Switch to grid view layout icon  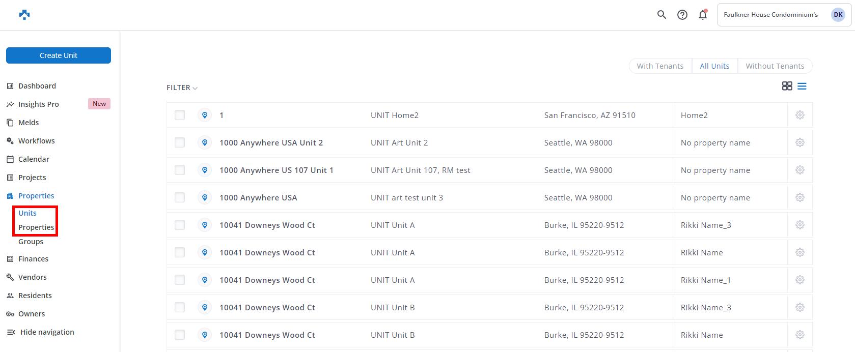point(787,86)
